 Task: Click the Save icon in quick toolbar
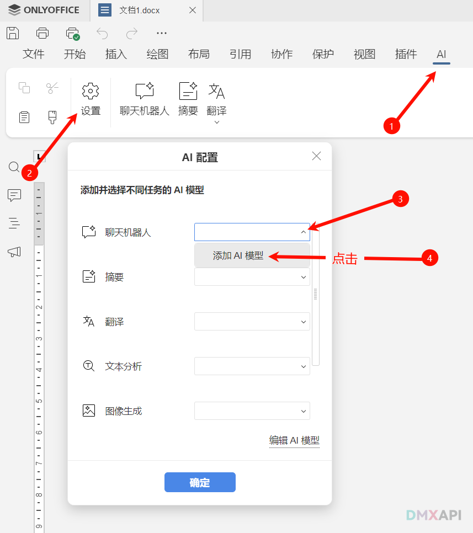13,33
